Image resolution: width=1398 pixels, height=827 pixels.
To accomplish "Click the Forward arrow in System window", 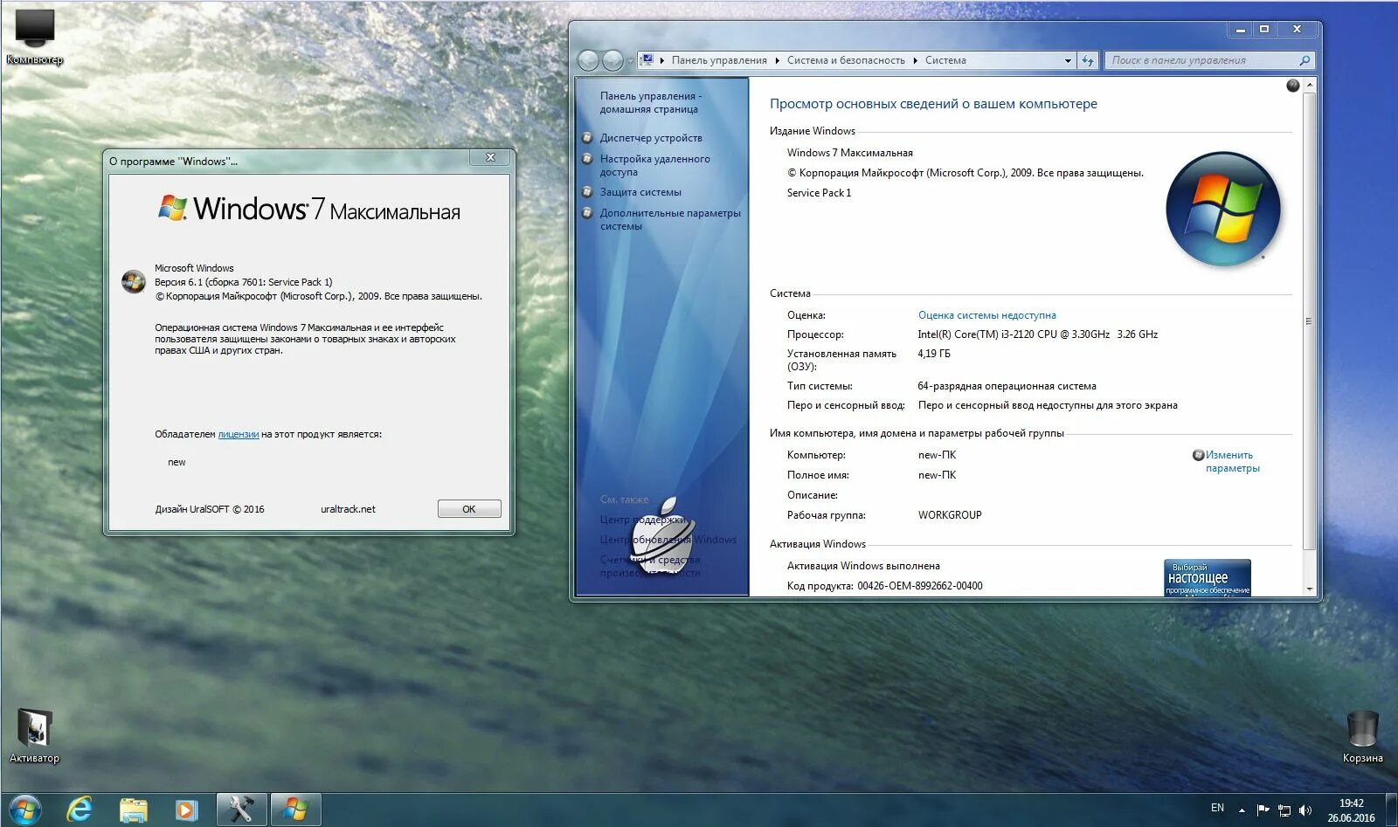I will pos(613,60).
